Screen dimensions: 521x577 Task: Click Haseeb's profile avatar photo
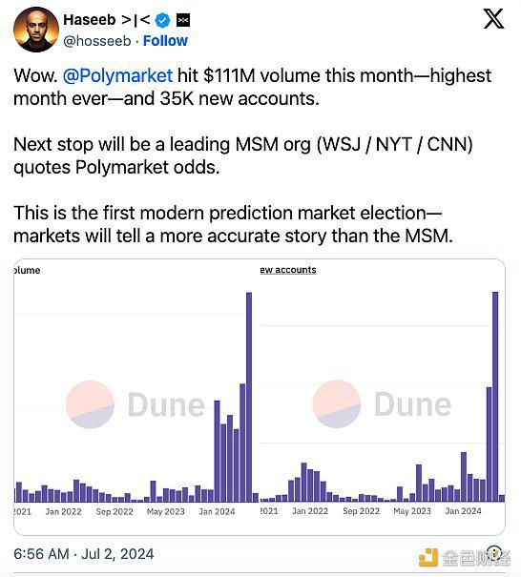tap(35, 30)
